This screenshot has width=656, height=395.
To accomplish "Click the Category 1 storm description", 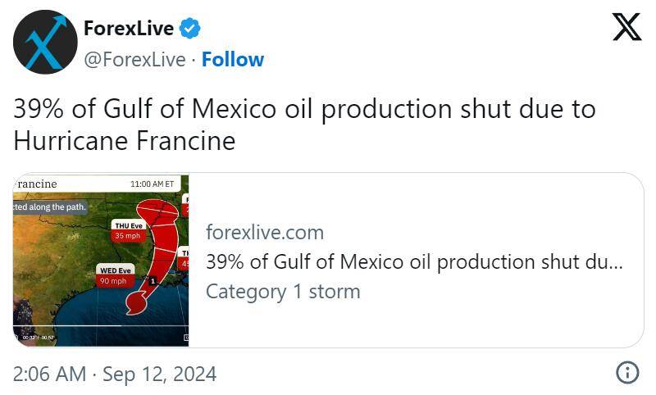I will [283, 292].
